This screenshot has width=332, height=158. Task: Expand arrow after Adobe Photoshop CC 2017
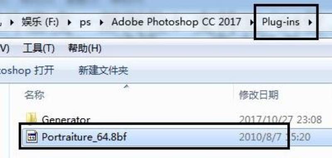tap(252, 22)
